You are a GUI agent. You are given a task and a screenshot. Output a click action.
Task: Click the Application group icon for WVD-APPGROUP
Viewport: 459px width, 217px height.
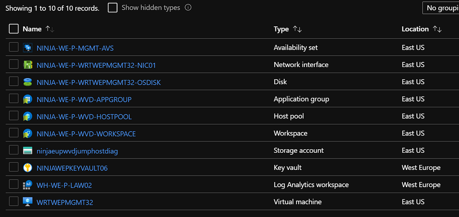click(x=28, y=99)
